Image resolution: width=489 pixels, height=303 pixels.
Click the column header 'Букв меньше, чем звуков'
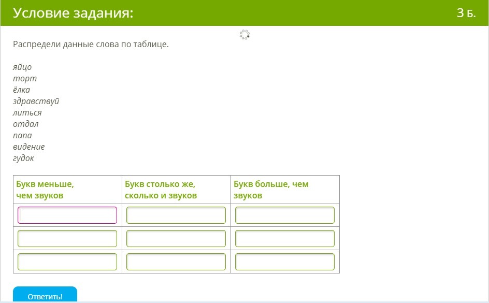(x=45, y=190)
